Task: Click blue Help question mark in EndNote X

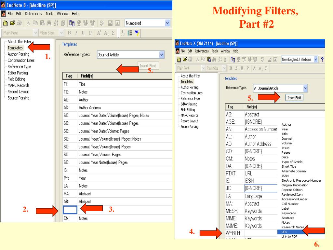Action: [x=322, y=60]
